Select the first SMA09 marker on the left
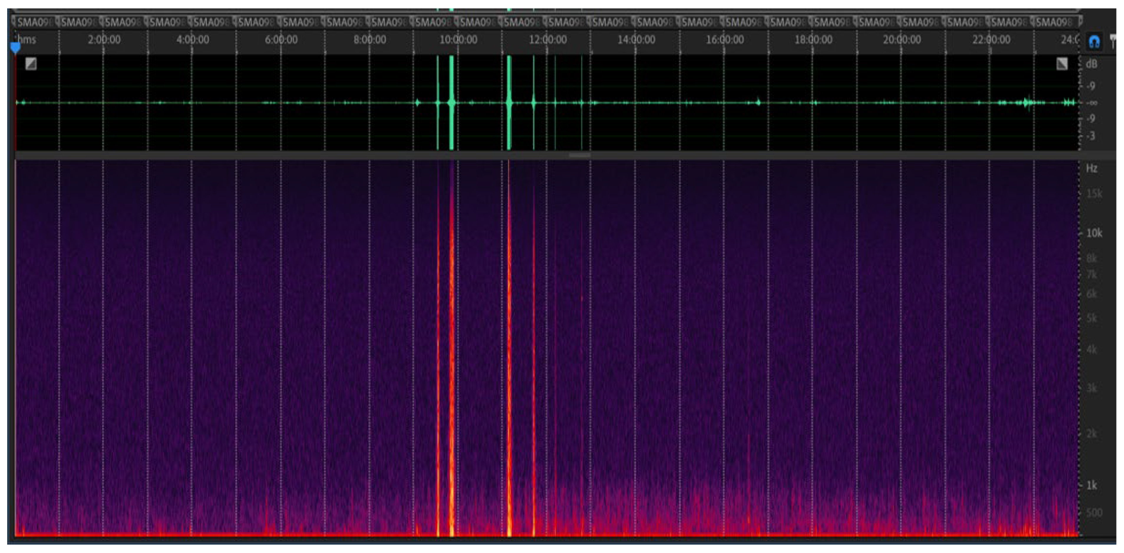This screenshot has width=1124, height=553. [35, 22]
